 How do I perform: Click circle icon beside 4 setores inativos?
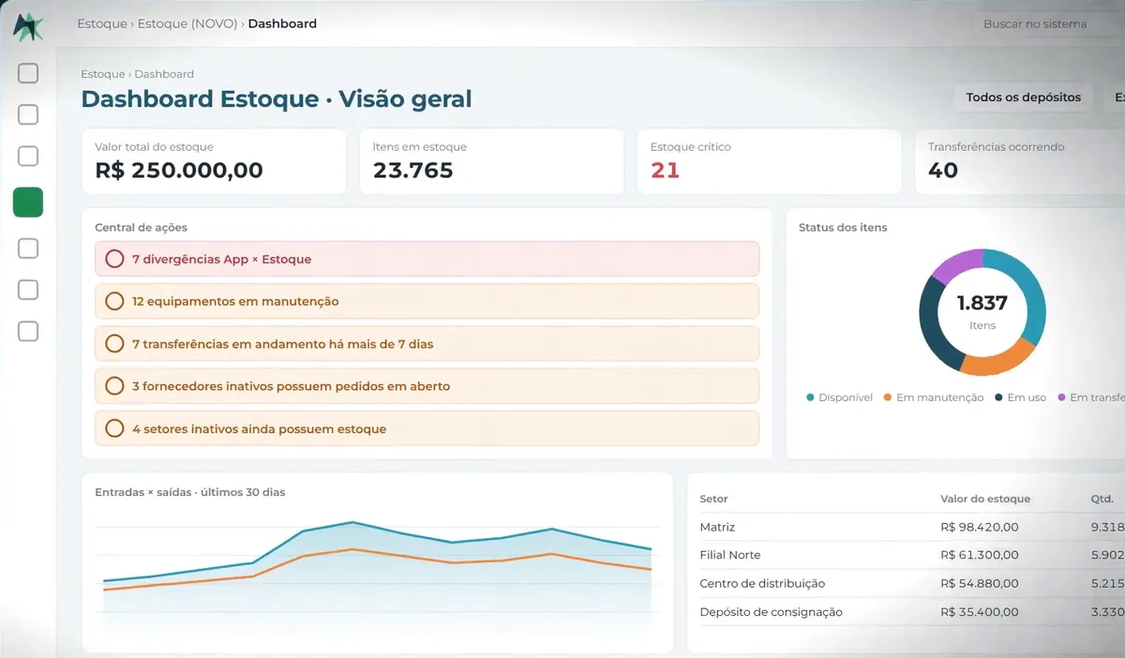point(114,428)
